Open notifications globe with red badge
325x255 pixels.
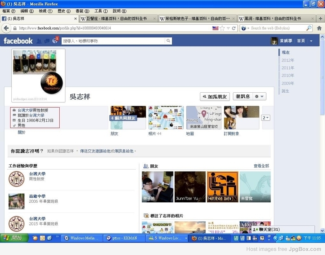tap(55, 41)
